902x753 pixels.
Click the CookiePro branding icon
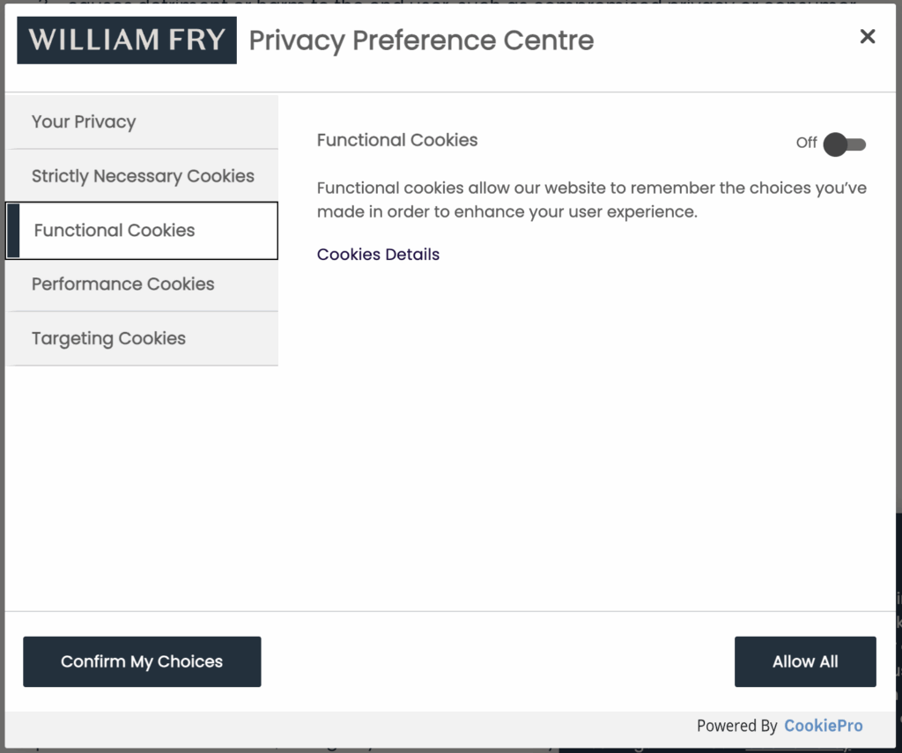(x=823, y=725)
